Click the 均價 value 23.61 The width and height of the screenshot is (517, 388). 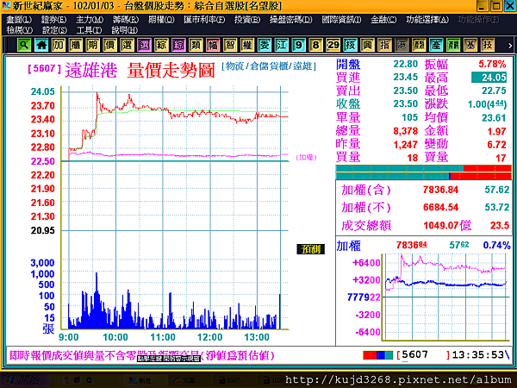[x=494, y=118]
